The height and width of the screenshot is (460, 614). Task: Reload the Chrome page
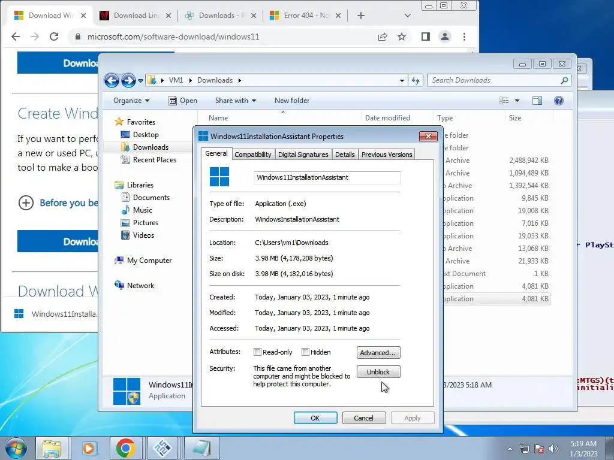(54, 37)
